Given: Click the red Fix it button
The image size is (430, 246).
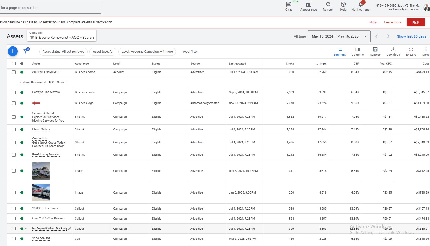Looking at the screenshot, I should 416,23.
